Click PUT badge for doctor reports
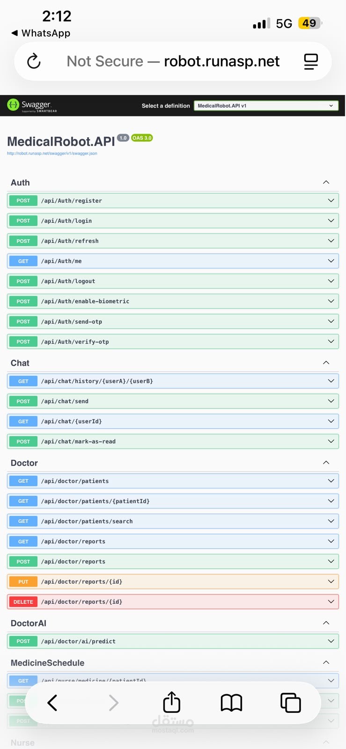Image resolution: width=346 pixels, height=749 pixels. [x=23, y=582]
